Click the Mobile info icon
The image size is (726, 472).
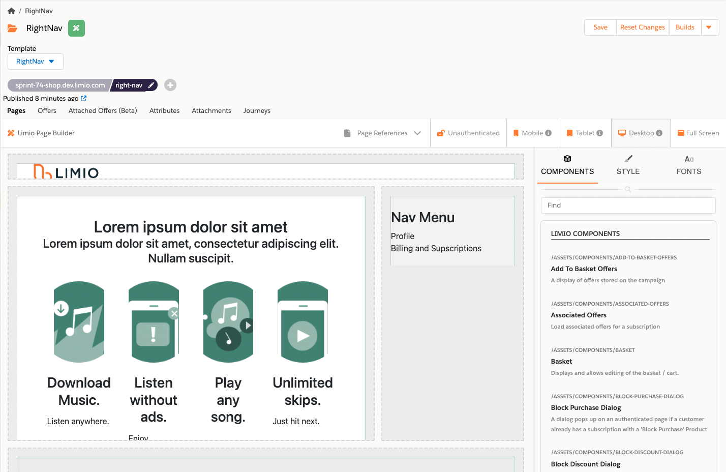pyautogui.click(x=549, y=133)
